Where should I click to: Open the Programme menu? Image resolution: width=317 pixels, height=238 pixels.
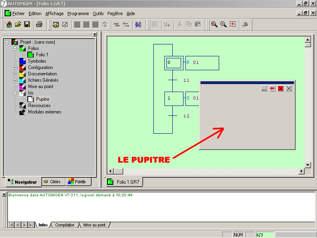click(x=78, y=13)
